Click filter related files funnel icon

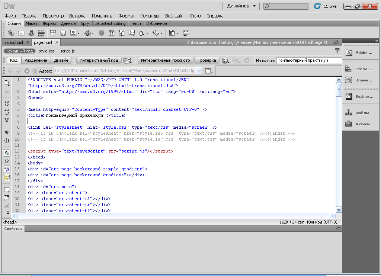coord(337,51)
